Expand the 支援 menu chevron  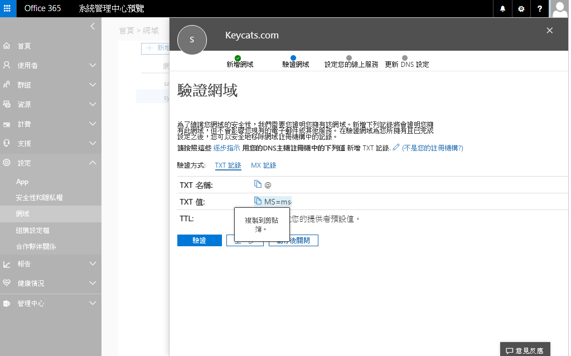click(x=93, y=143)
